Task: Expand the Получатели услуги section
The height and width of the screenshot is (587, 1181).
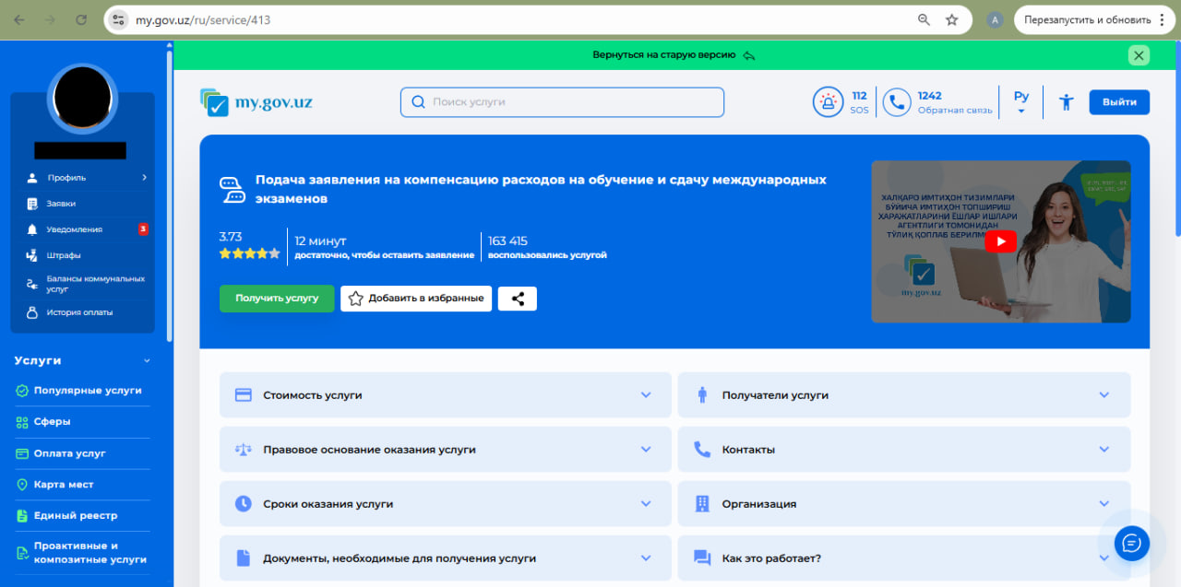Action: (903, 395)
